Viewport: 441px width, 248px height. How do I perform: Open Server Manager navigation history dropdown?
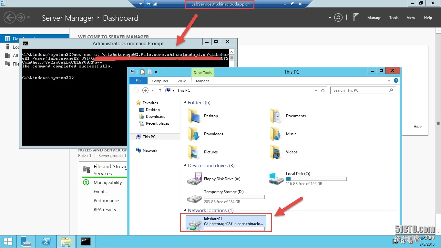(28, 17)
